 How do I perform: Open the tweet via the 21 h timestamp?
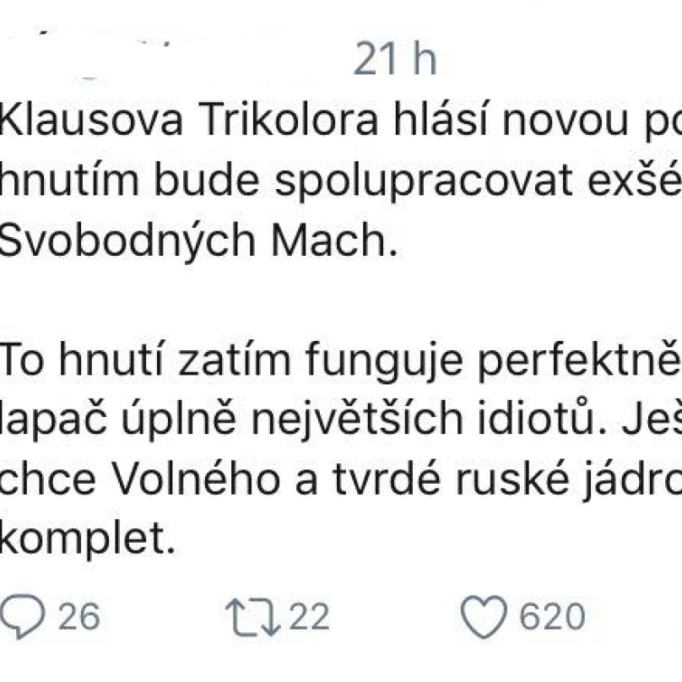[394, 60]
